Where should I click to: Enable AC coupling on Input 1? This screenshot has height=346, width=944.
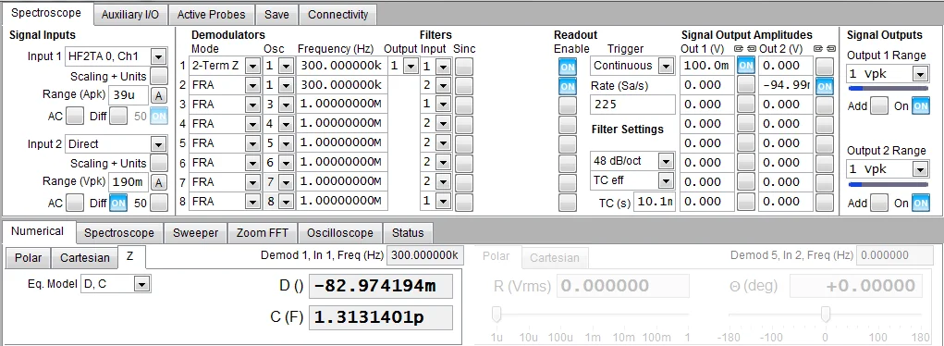pos(74,116)
